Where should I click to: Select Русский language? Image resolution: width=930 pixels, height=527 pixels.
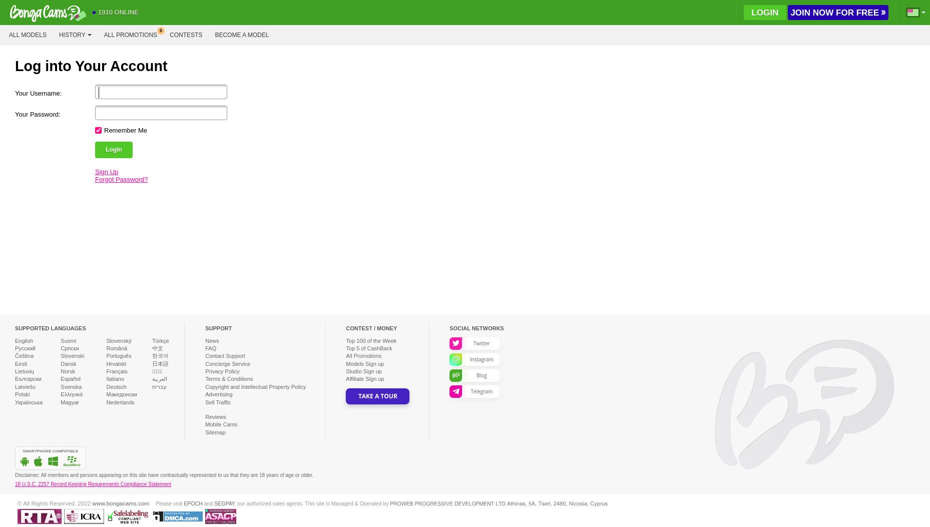pyautogui.click(x=25, y=348)
